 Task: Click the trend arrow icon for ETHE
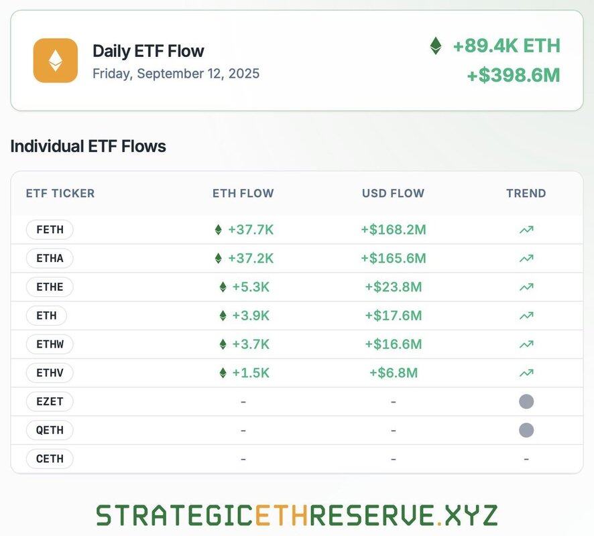tap(526, 287)
